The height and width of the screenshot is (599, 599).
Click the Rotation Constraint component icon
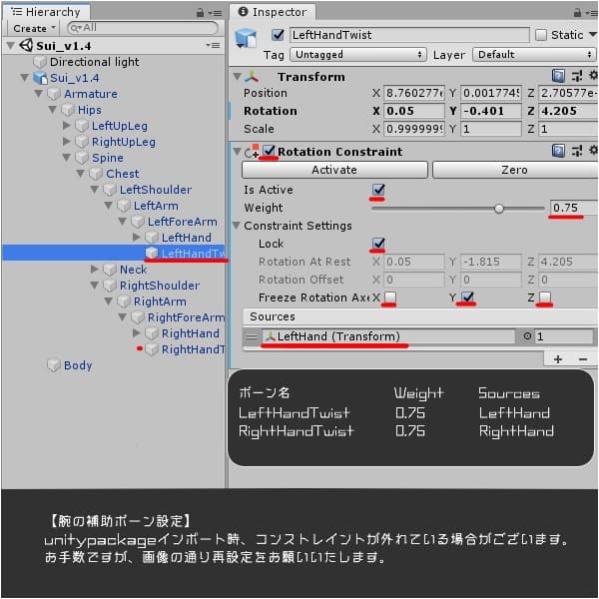point(252,152)
